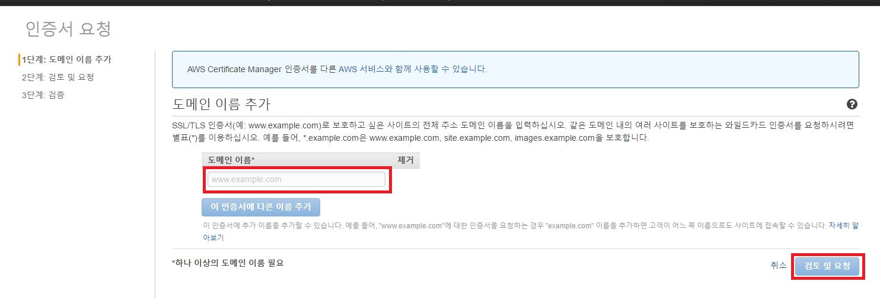880x307 pixels.
Task: Click the 취소 cancel link
Action: tap(779, 266)
